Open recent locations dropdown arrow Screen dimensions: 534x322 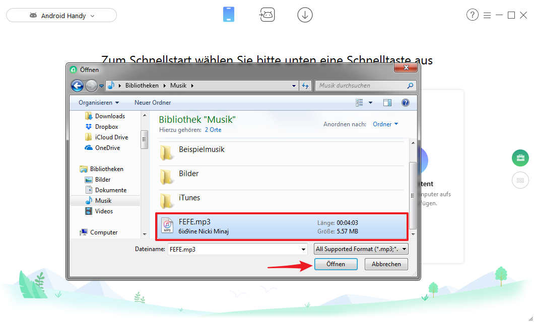(101, 86)
